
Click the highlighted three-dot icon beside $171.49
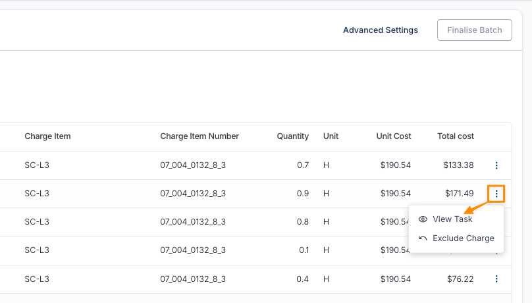[496, 194]
